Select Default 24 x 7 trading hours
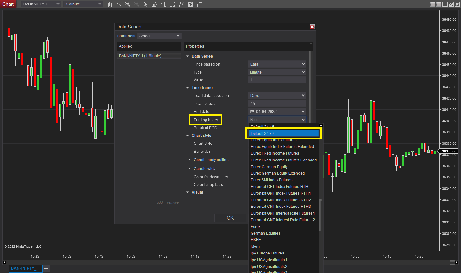 click(x=284, y=134)
